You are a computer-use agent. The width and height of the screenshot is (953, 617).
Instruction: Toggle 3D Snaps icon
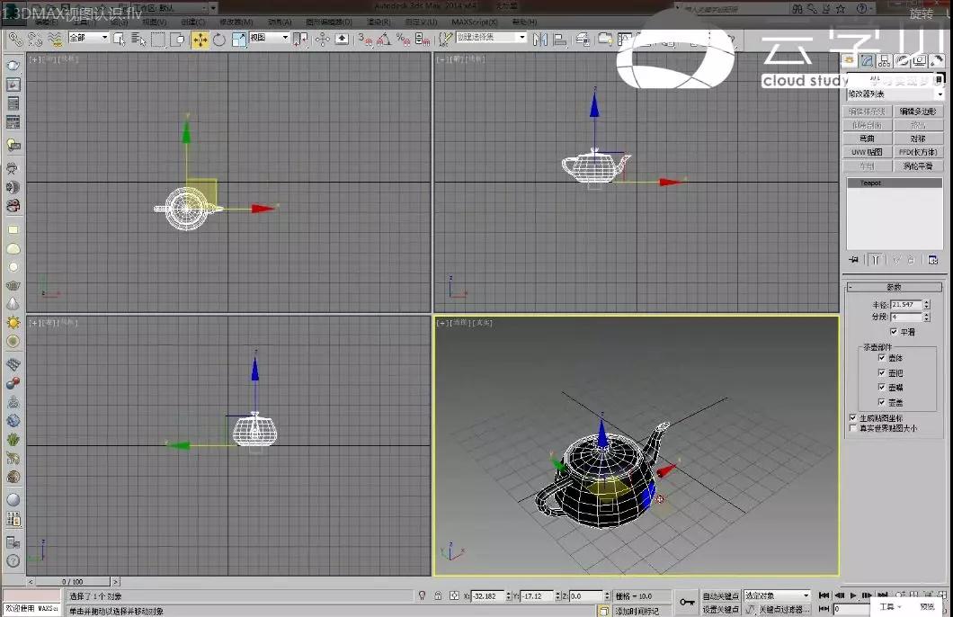[x=365, y=40]
